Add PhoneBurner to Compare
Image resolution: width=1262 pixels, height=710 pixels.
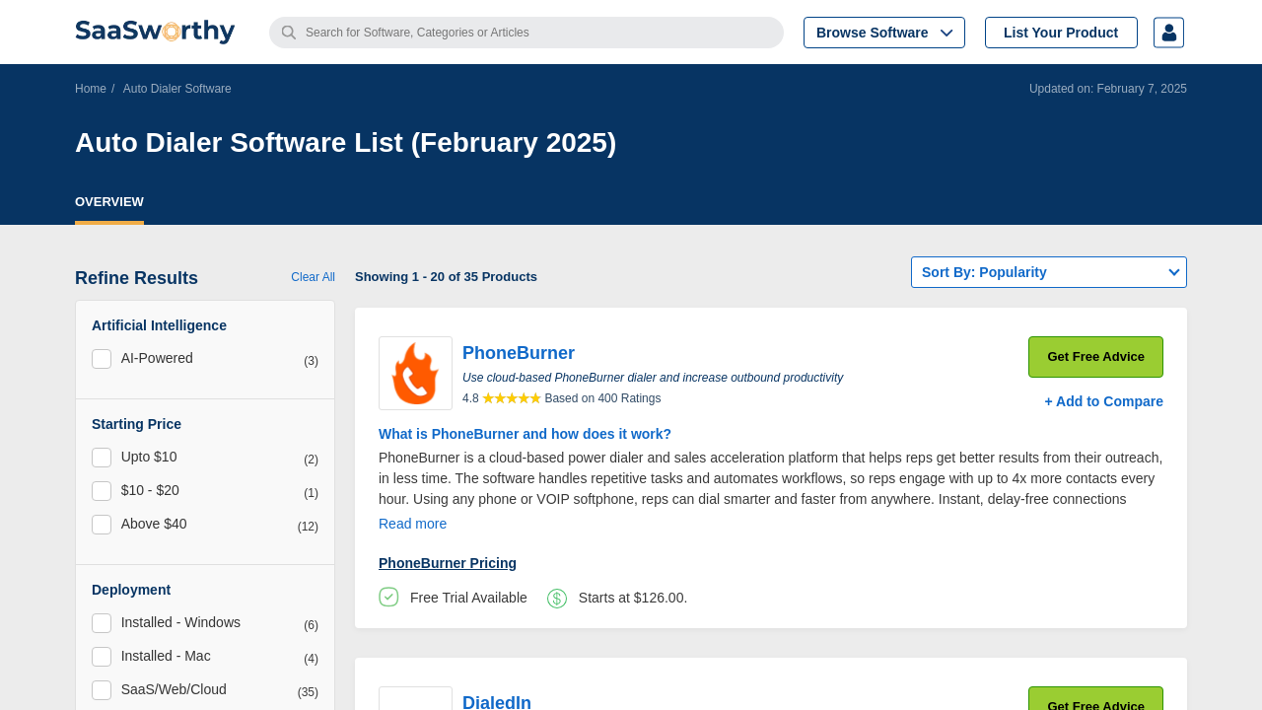coord(1103,401)
